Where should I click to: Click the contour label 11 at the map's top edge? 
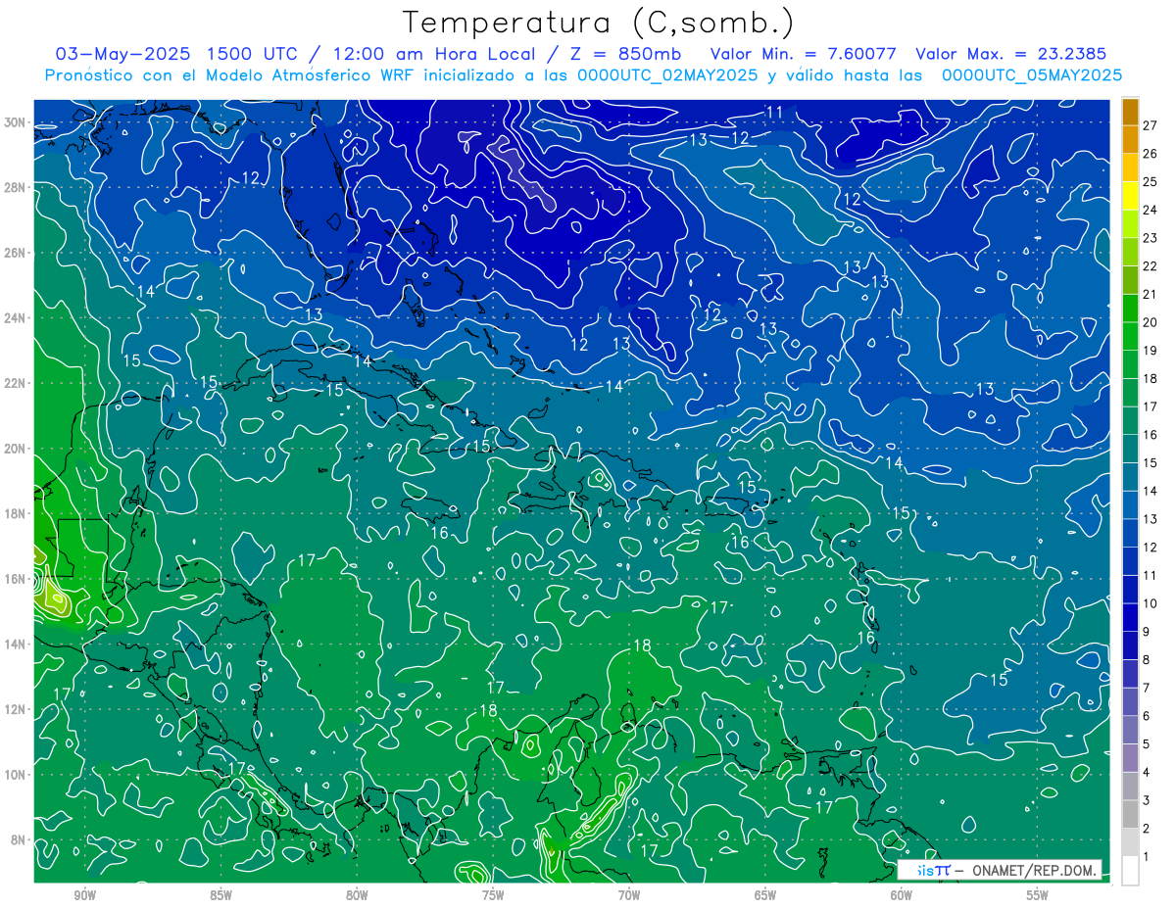(x=774, y=113)
